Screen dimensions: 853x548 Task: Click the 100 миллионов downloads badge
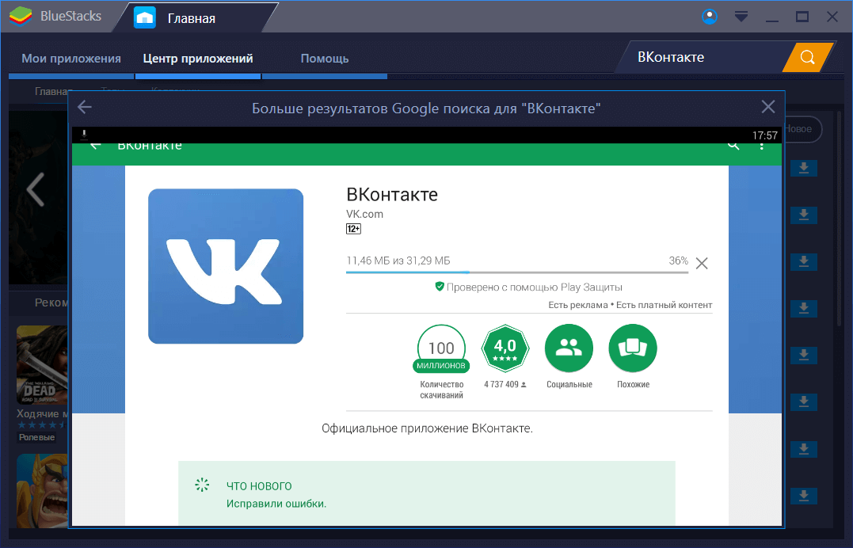point(441,348)
